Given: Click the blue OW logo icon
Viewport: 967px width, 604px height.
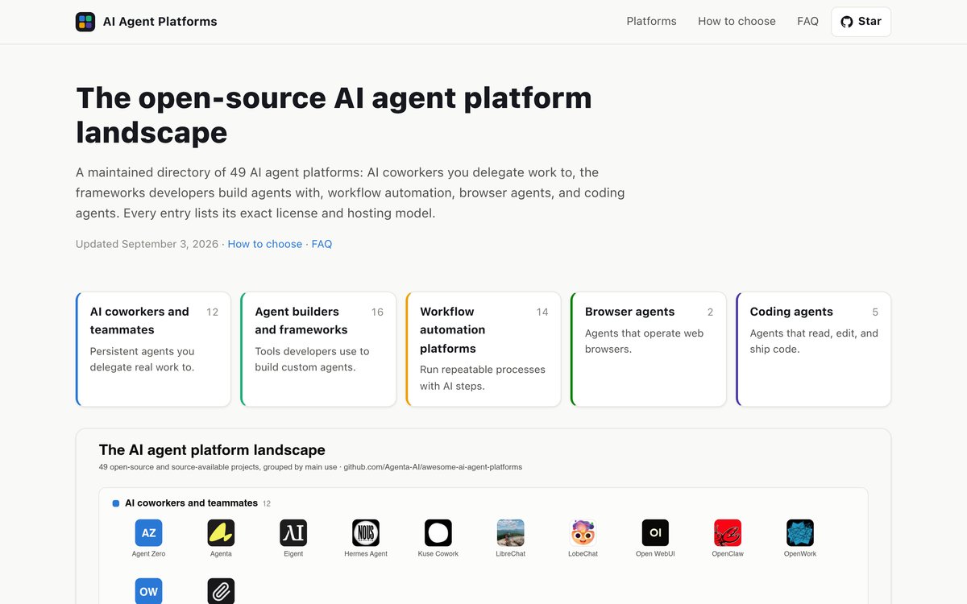Looking at the screenshot, I should point(148,591).
